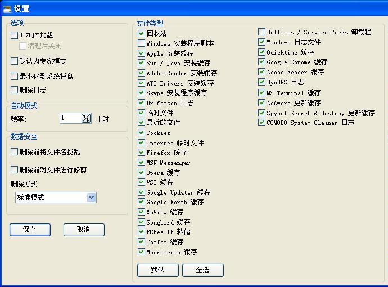Check Windows 安装程序副本 checkbox
Image resolution: width=388 pixels, height=287 pixels.
pos(141,43)
